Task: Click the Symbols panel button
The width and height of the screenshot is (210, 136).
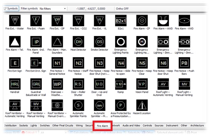Action: point(11,9)
